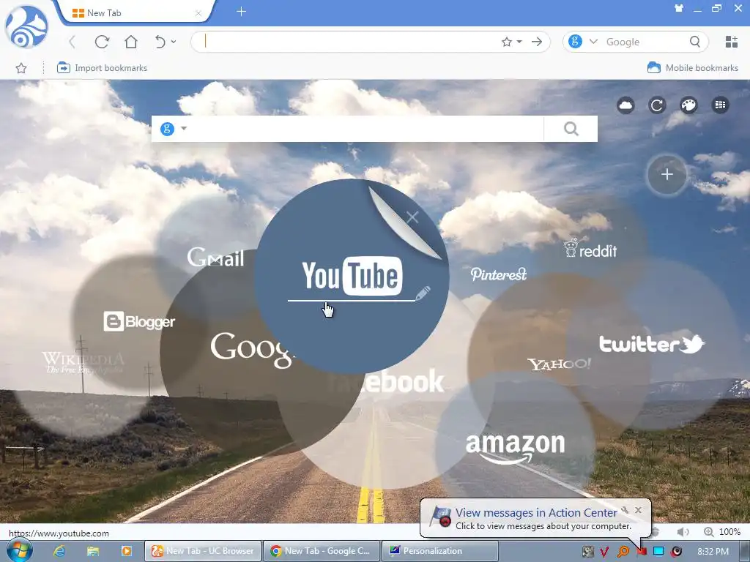Viewport: 750px width, 562px height.
Task: Go back with the back arrow
Action: point(73,42)
